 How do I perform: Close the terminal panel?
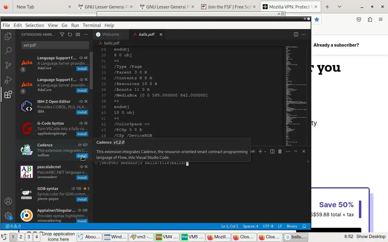304,151
